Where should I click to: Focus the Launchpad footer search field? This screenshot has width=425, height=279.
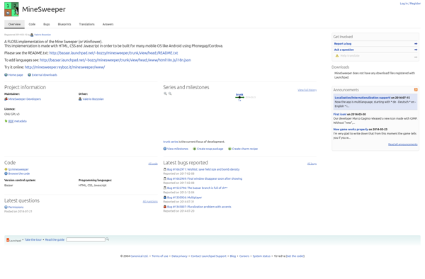[86, 239]
